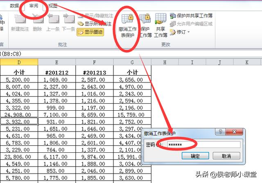
Task: Select column E header
Action: 57,62
